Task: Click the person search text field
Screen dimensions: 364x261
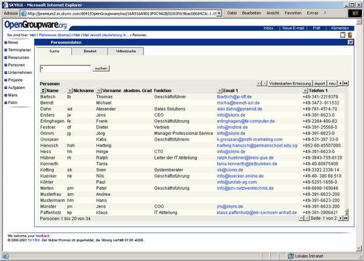Action: click(x=66, y=68)
